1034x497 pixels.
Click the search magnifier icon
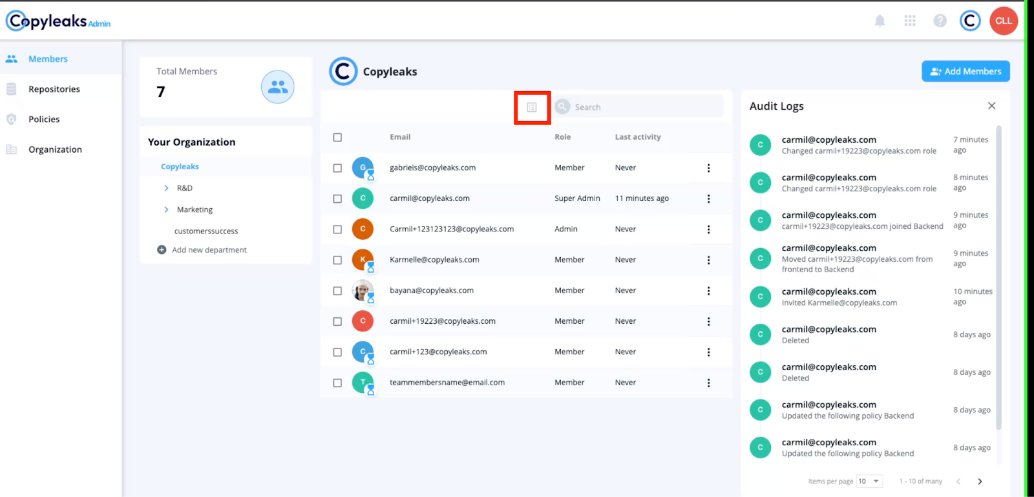(563, 107)
